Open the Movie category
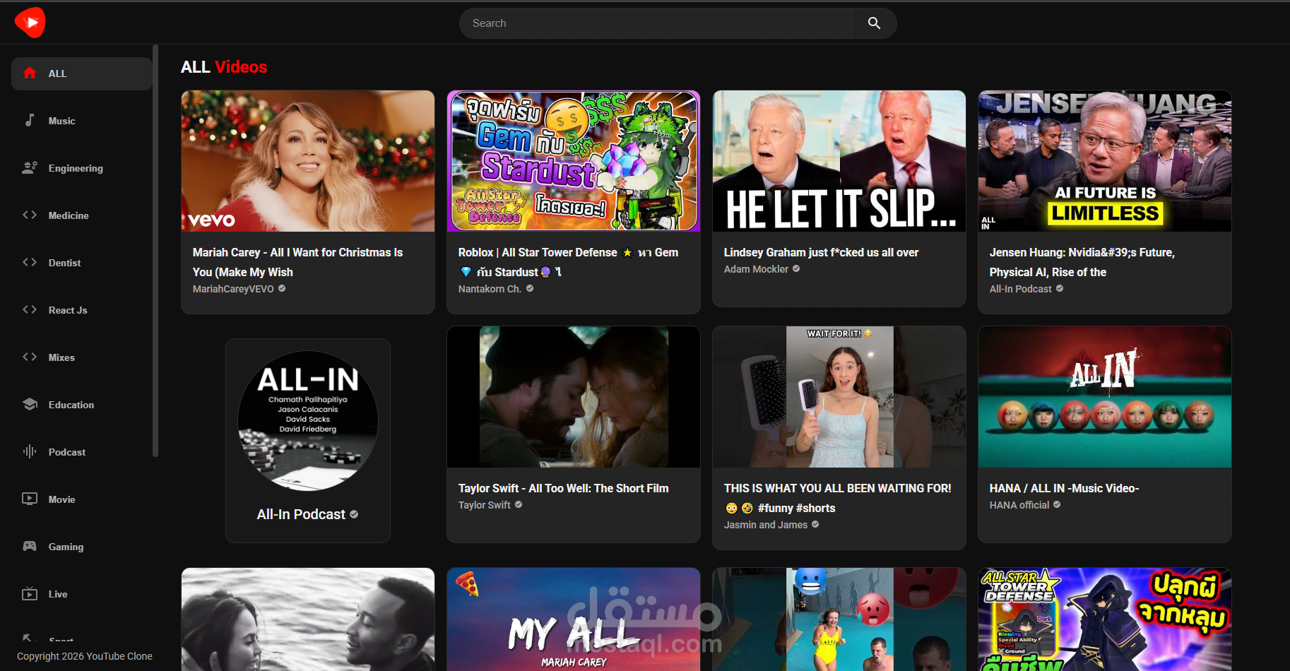 coord(82,499)
